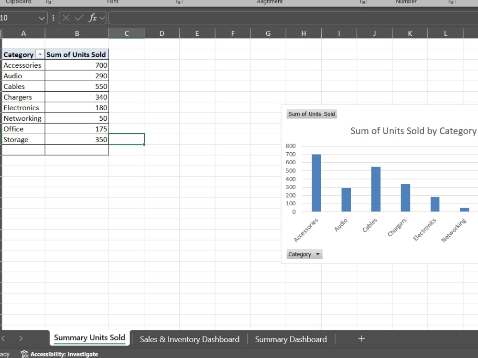
Task: Click the Chargers cell
Action: [x=23, y=97]
